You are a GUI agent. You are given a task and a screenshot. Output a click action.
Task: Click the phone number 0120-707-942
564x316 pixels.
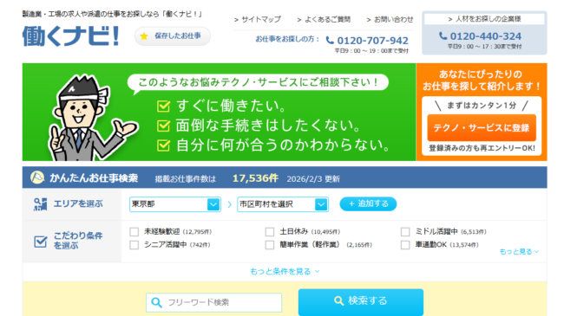point(372,41)
